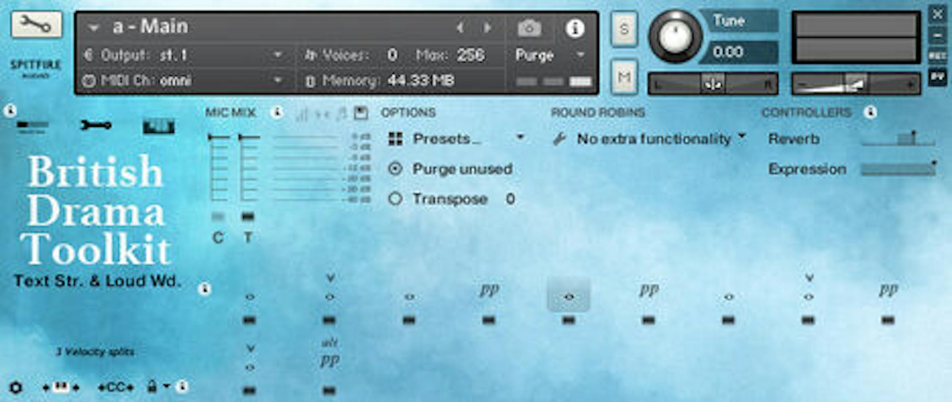Click the 3 Velocity splits text
This screenshot has height=402, width=952.
tap(95, 352)
